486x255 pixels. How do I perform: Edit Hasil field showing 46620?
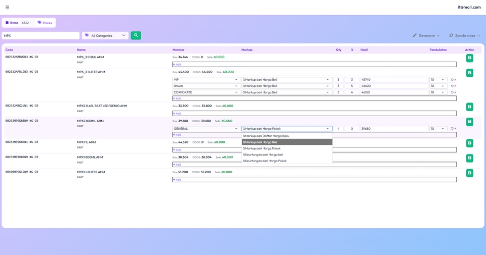[x=394, y=86]
